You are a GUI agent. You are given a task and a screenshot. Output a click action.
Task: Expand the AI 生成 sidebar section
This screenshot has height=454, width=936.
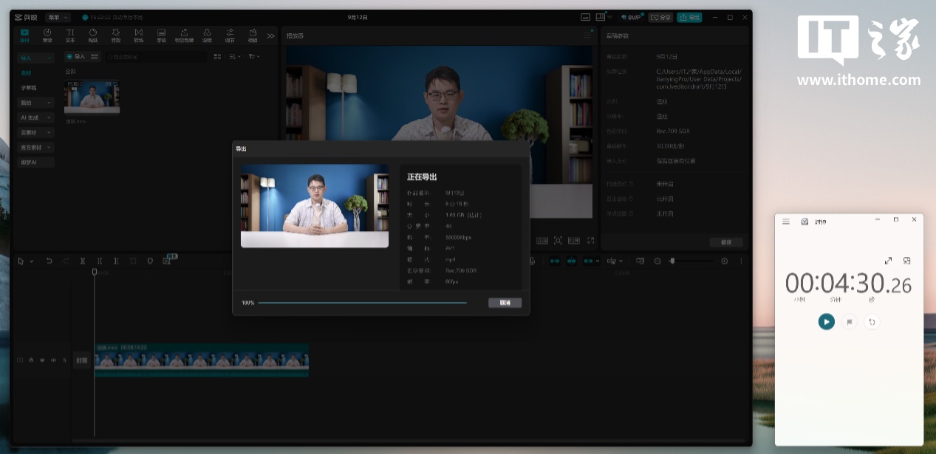coord(36,117)
